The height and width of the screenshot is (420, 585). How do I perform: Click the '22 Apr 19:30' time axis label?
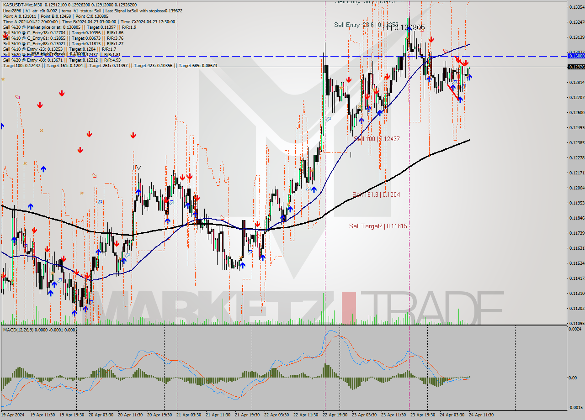click(x=336, y=415)
